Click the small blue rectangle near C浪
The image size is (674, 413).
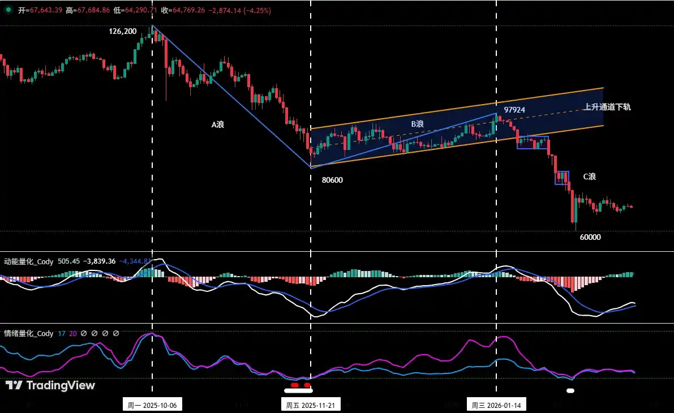(x=562, y=178)
